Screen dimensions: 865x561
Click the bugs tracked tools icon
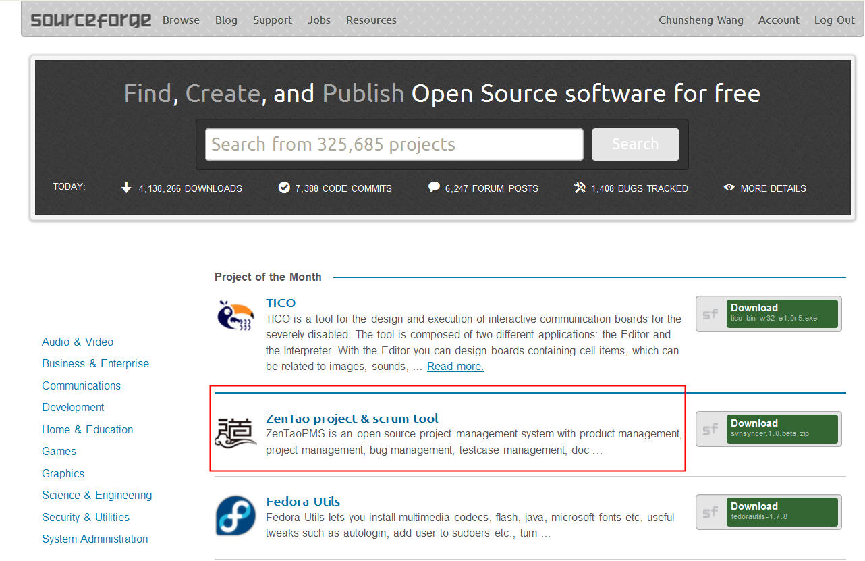(580, 188)
